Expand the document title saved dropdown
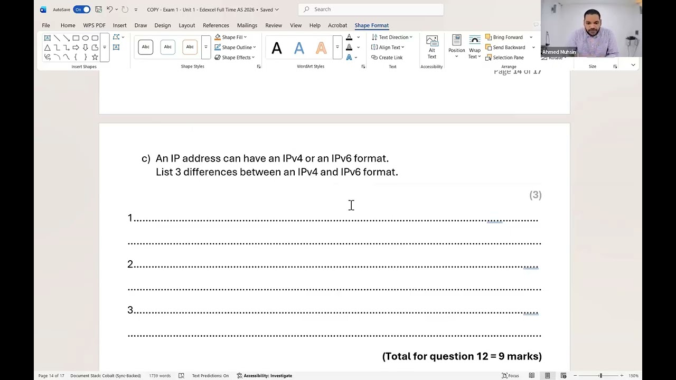Screen dimensions: 676x380 [276, 9]
